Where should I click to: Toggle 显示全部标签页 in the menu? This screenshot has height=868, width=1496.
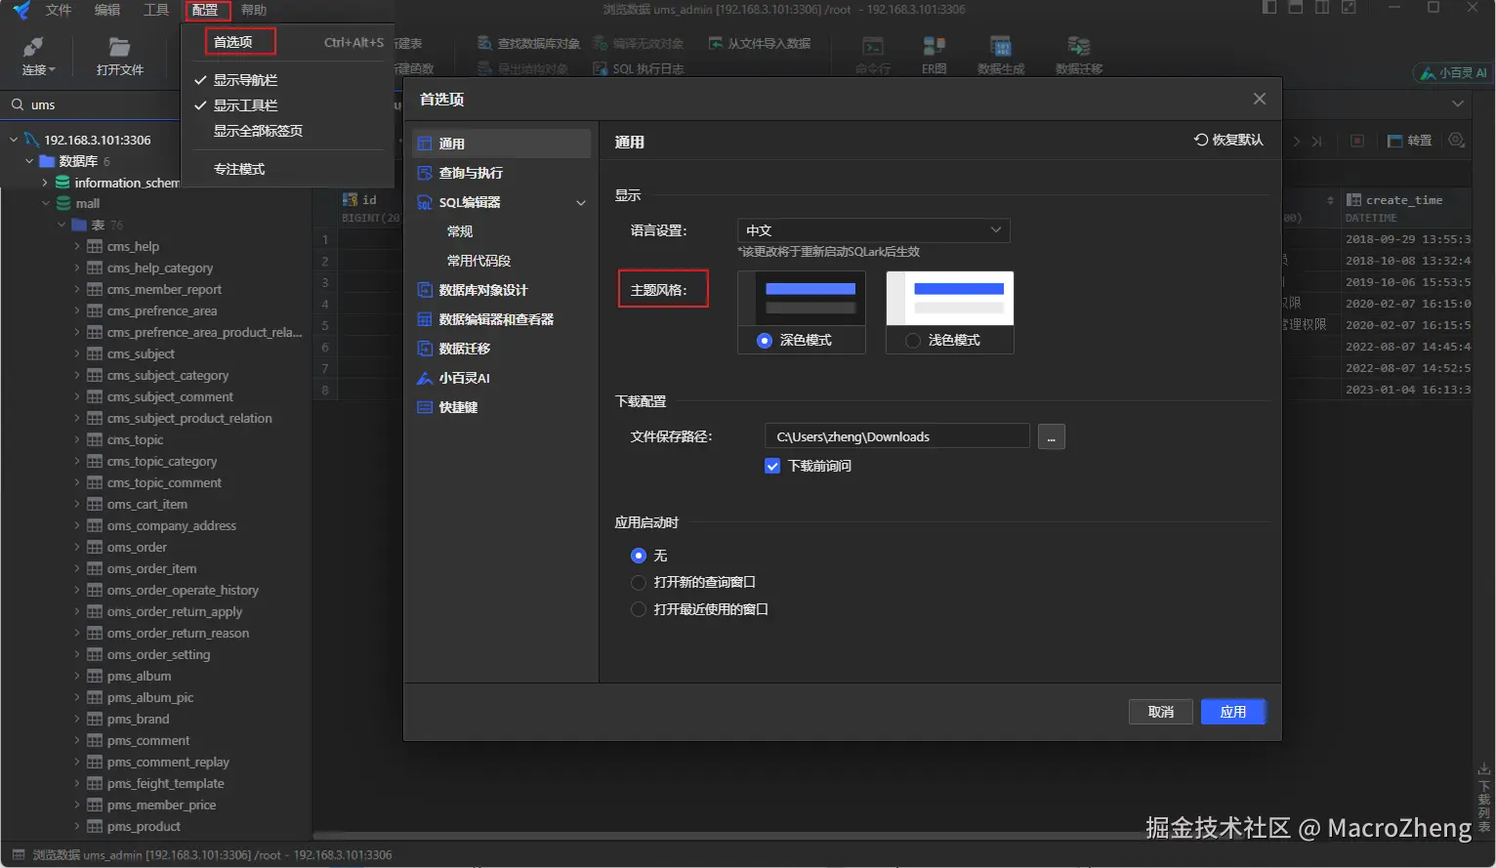[288, 131]
